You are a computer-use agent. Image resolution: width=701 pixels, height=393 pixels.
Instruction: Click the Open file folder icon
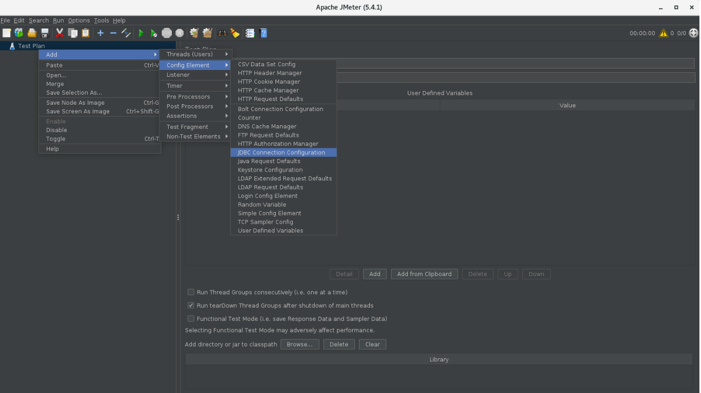[x=32, y=33]
